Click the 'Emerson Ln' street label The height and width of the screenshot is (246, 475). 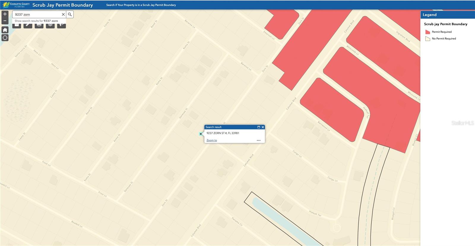[x=269, y=35]
